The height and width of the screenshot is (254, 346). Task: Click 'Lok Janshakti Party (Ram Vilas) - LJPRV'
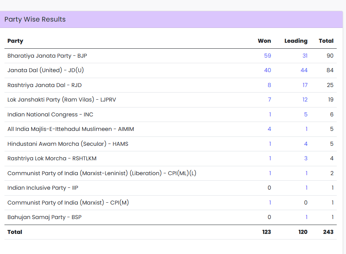tap(62, 100)
